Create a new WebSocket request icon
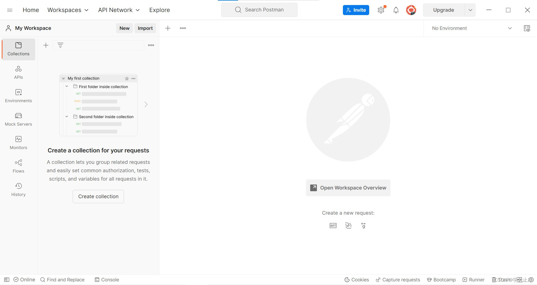The height and width of the screenshot is (285, 537). click(348, 226)
